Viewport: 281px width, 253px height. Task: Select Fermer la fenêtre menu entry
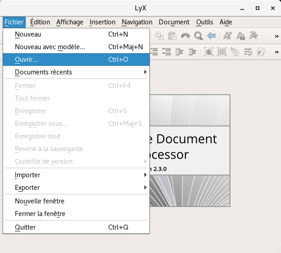76,214
